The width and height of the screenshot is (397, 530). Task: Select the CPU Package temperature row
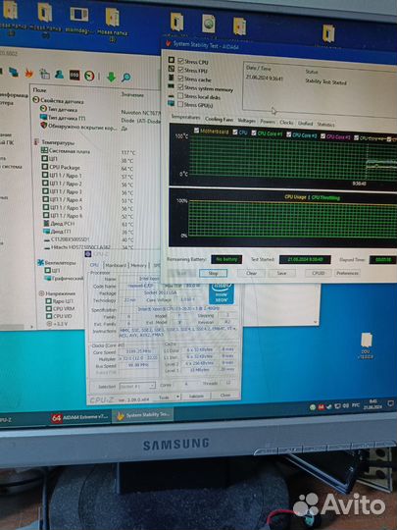(89, 167)
